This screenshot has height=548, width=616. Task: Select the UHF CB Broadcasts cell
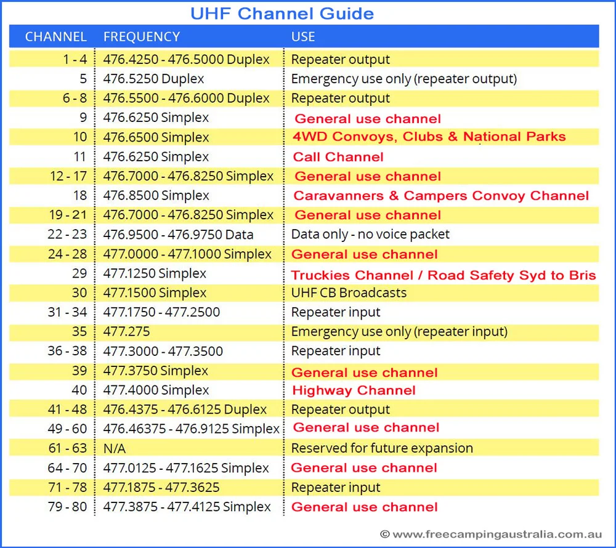(x=349, y=293)
